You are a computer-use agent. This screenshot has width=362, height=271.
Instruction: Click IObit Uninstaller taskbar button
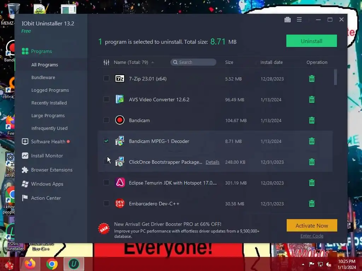[x=74, y=264]
